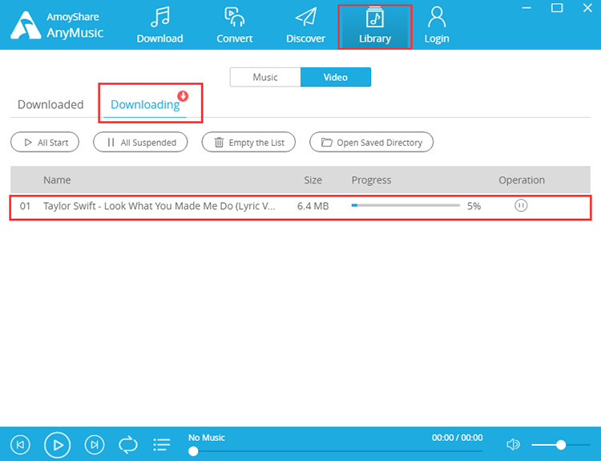Click the All Suspended button
This screenshot has height=461, width=601.
(x=140, y=142)
